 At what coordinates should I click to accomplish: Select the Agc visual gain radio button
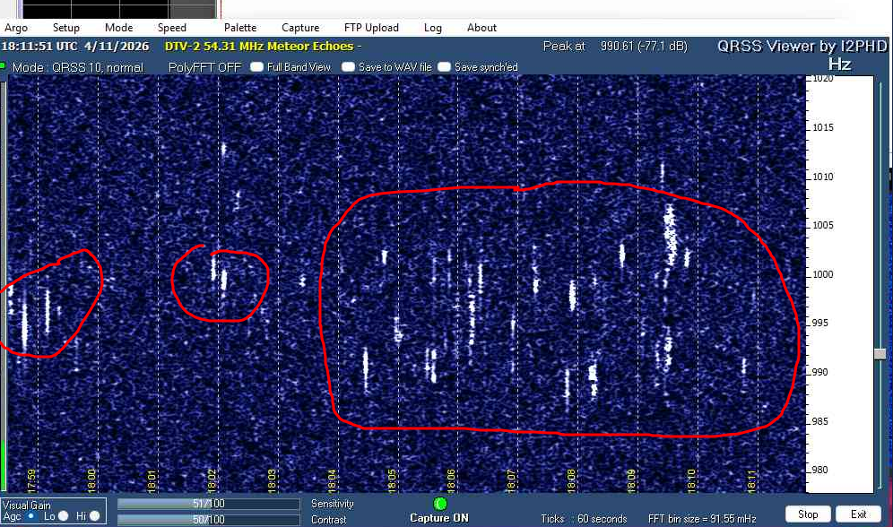(x=32, y=515)
